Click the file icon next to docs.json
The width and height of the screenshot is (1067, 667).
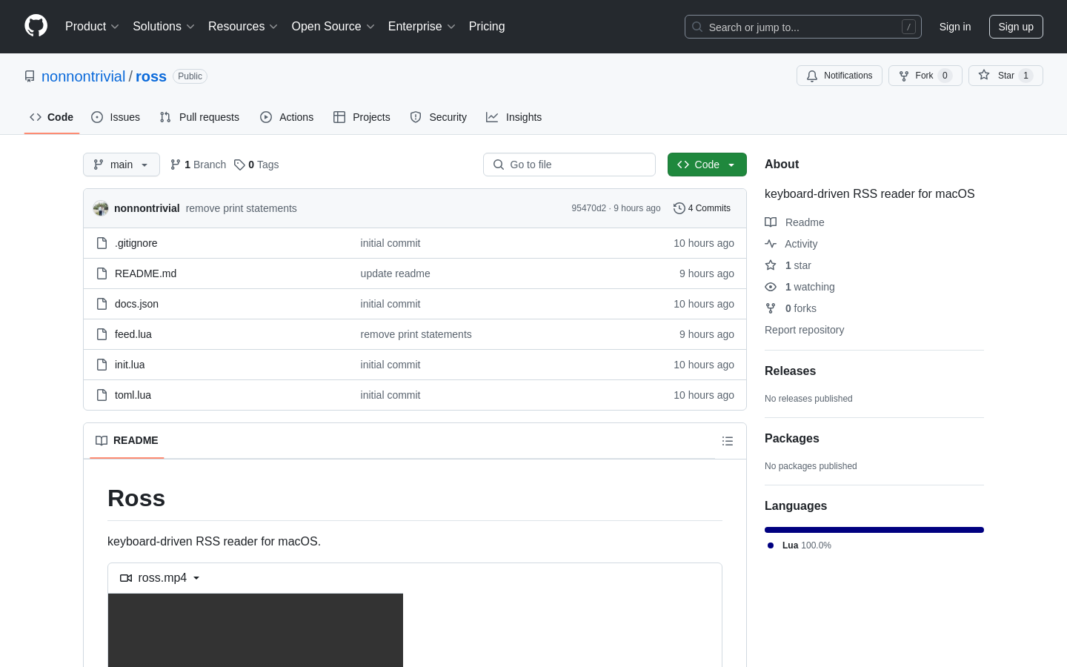(x=102, y=304)
